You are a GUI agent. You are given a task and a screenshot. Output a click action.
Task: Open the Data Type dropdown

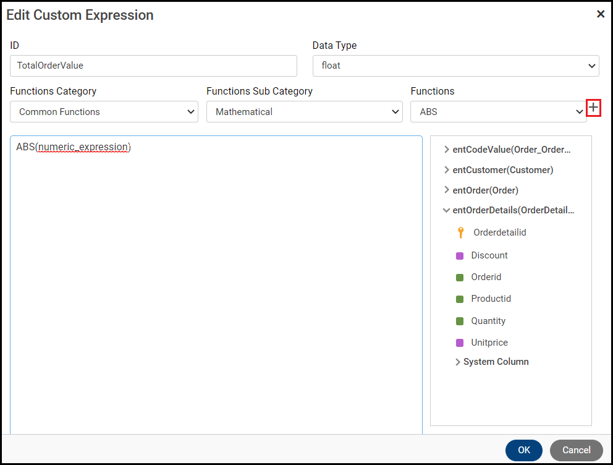click(455, 66)
